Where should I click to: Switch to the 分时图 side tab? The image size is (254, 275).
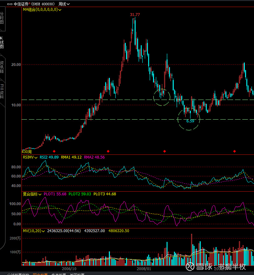pos(2,18)
